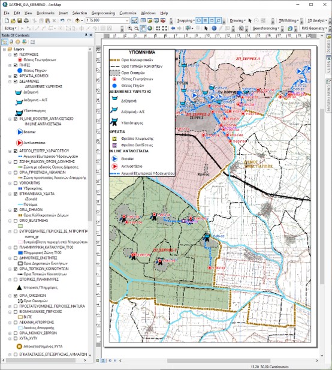Open Table of Contents Options

(x=32, y=42)
